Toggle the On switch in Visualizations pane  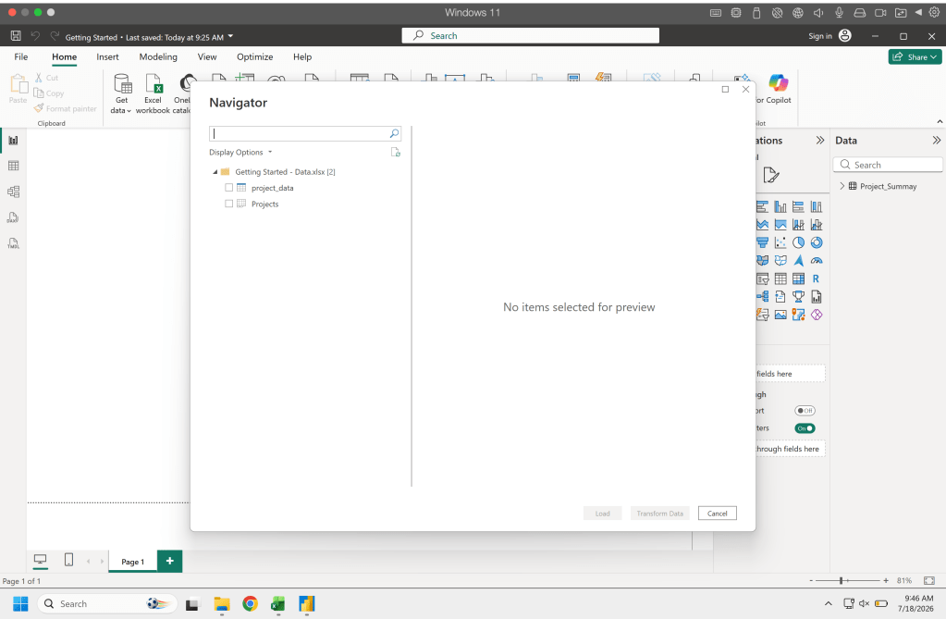click(805, 428)
